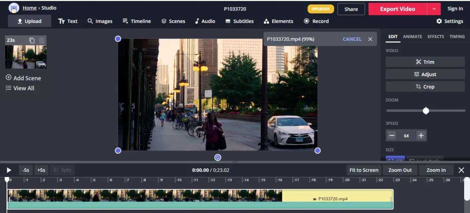
Task: Click the rotate handle below the video
Action: (218, 157)
